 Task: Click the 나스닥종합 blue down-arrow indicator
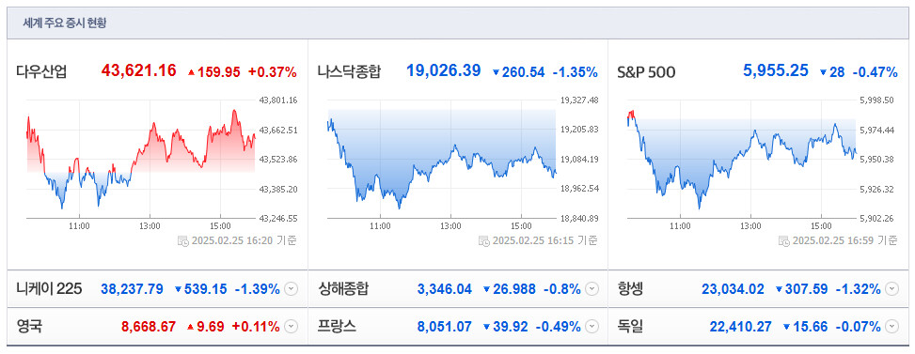496,73
